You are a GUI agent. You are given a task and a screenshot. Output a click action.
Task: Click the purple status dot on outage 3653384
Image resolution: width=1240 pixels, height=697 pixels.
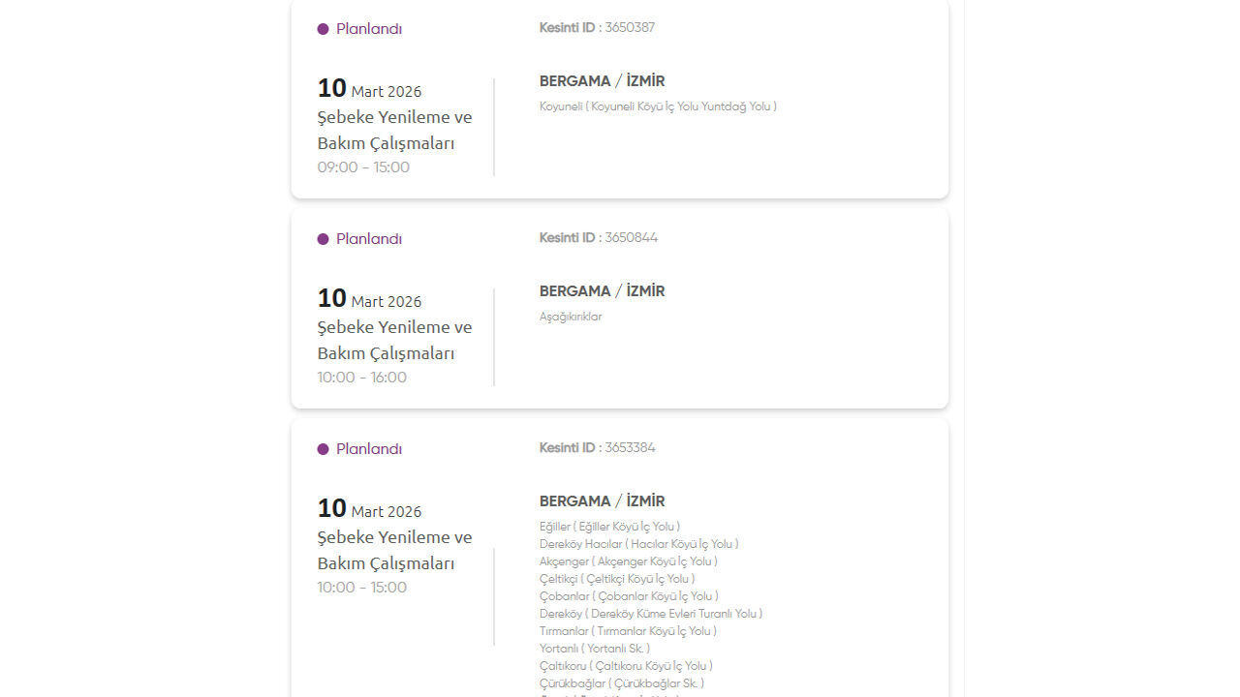coord(324,449)
